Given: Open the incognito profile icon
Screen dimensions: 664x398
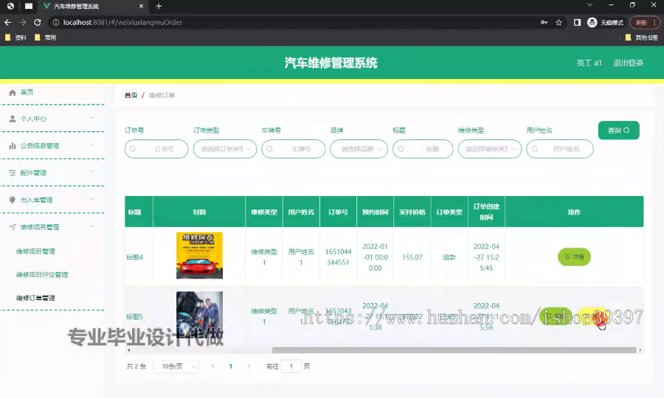Looking at the screenshot, I should 592,22.
